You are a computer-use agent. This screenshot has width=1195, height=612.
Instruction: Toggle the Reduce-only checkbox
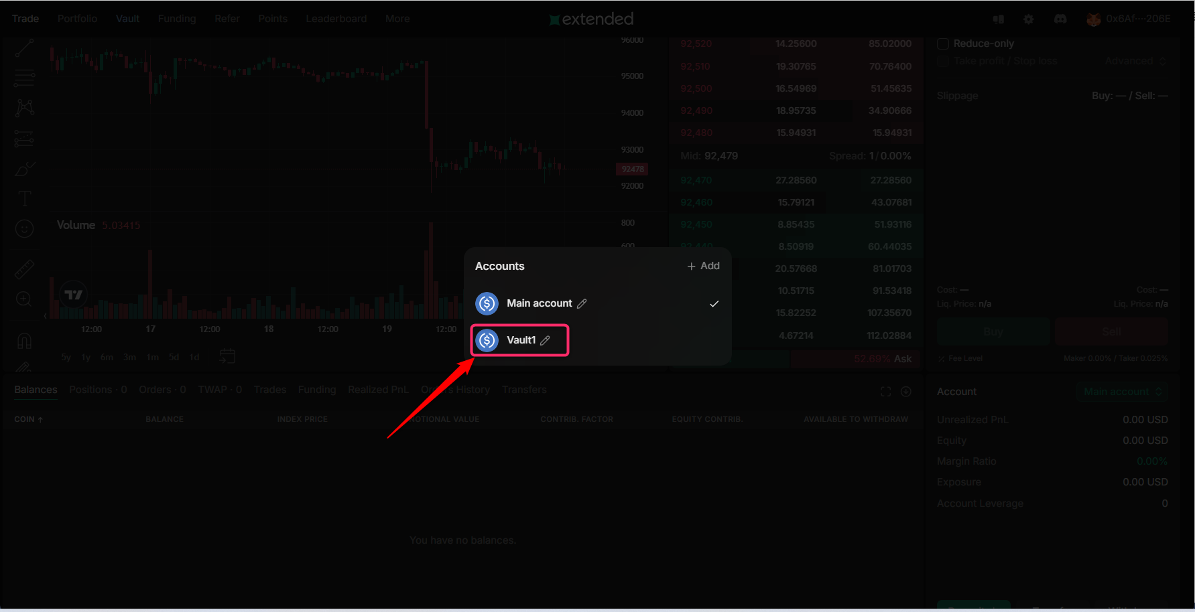tap(943, 44)
